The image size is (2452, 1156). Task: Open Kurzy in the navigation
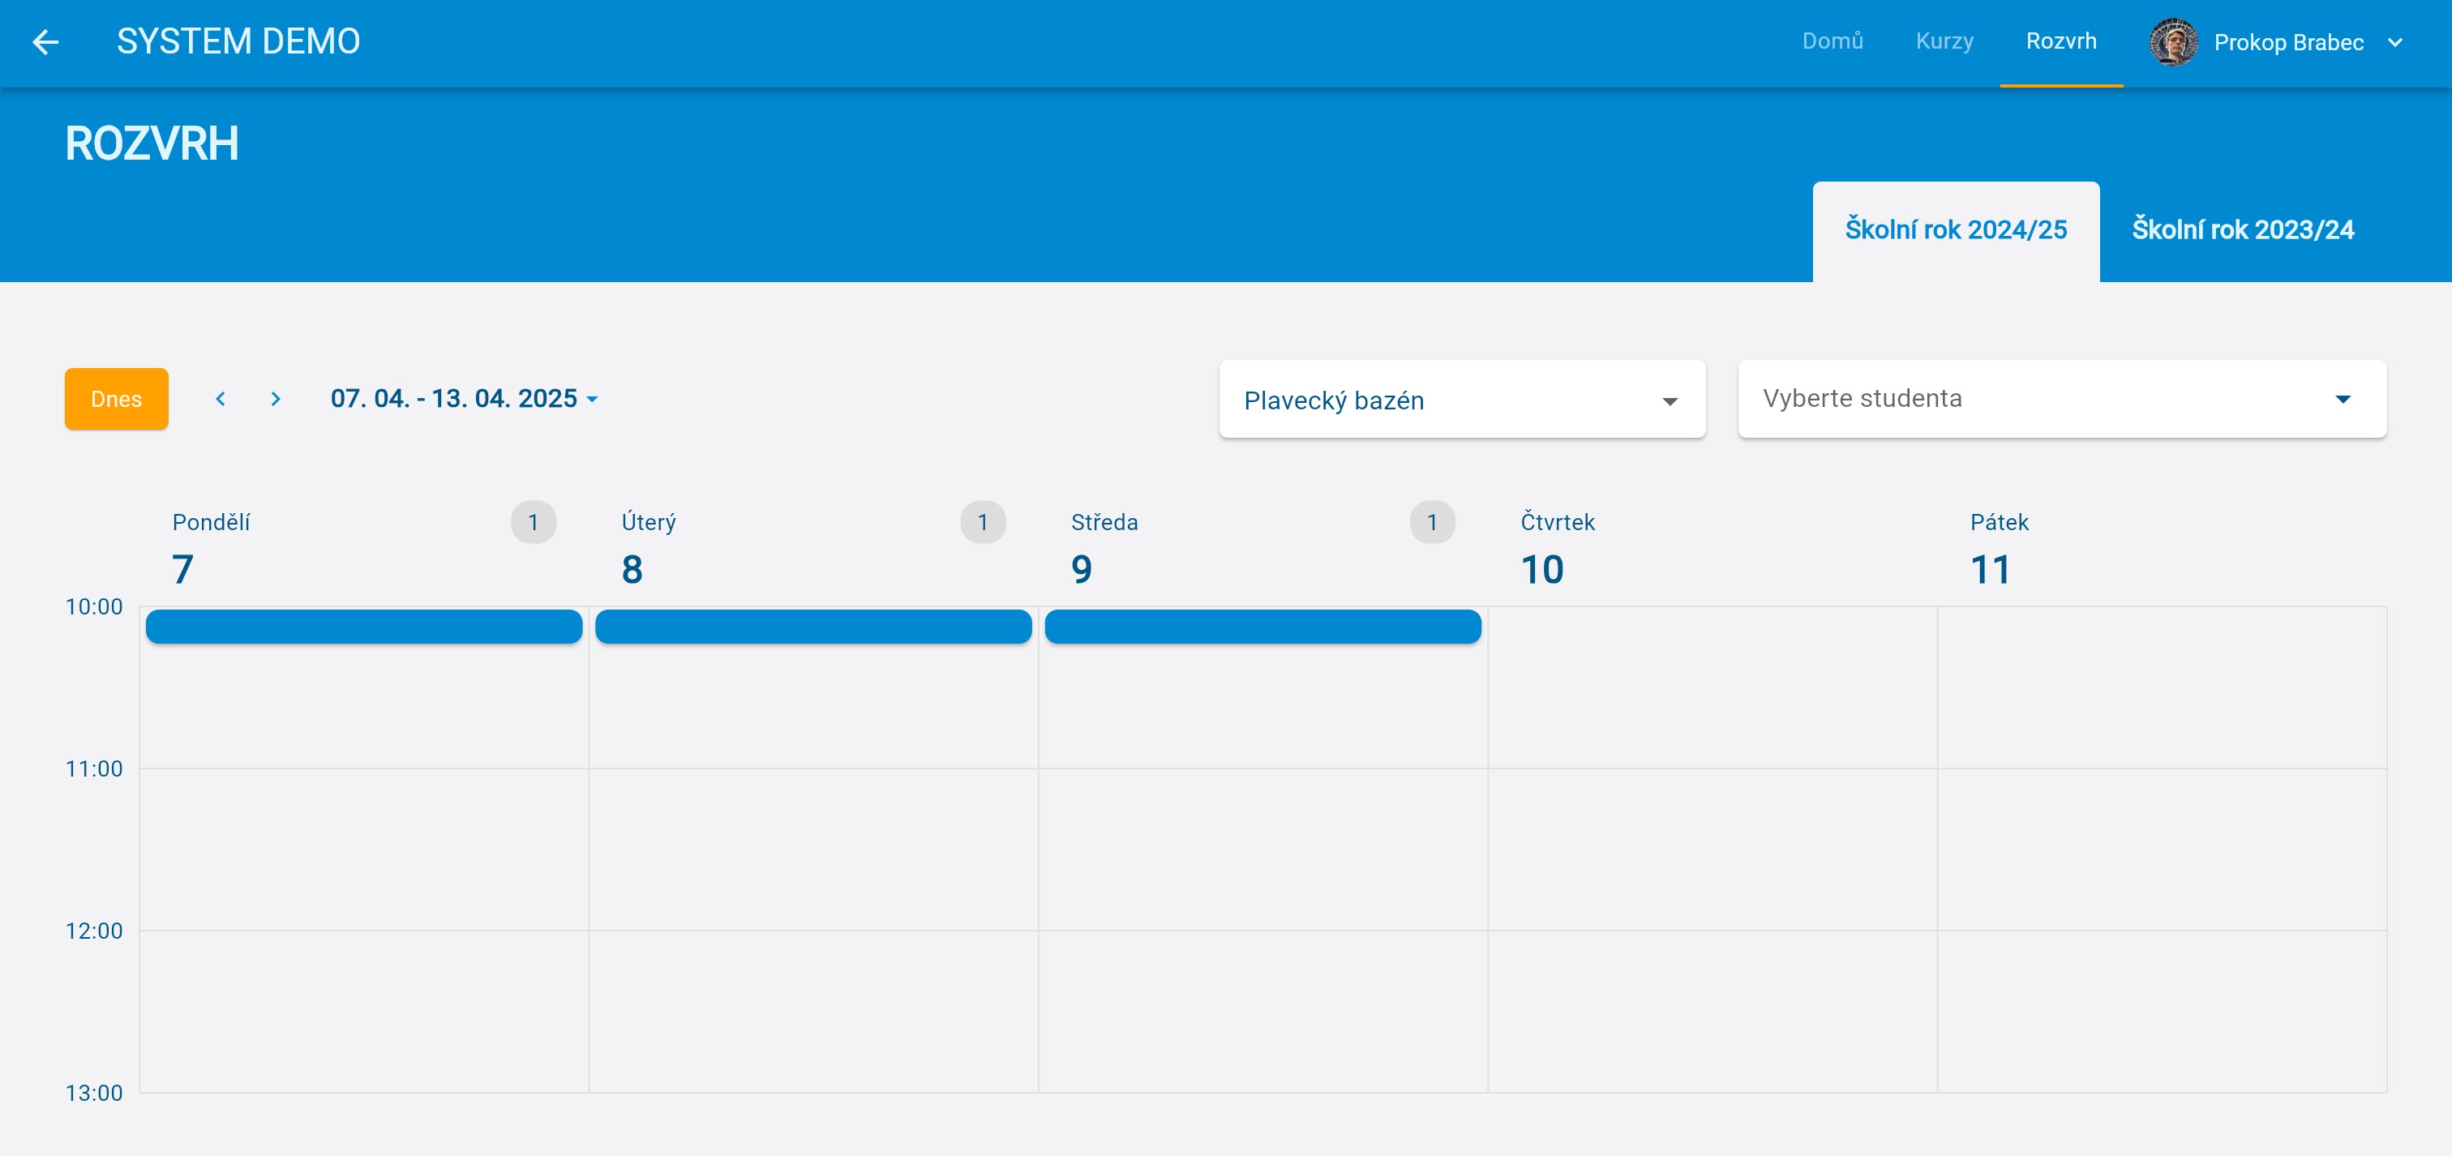(x=1944, y=41)
